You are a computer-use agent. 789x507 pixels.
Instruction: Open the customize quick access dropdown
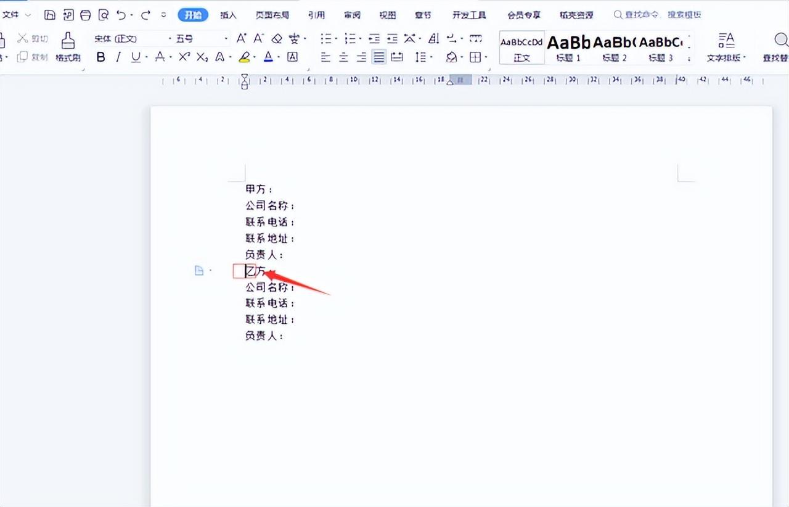[163, 15]
